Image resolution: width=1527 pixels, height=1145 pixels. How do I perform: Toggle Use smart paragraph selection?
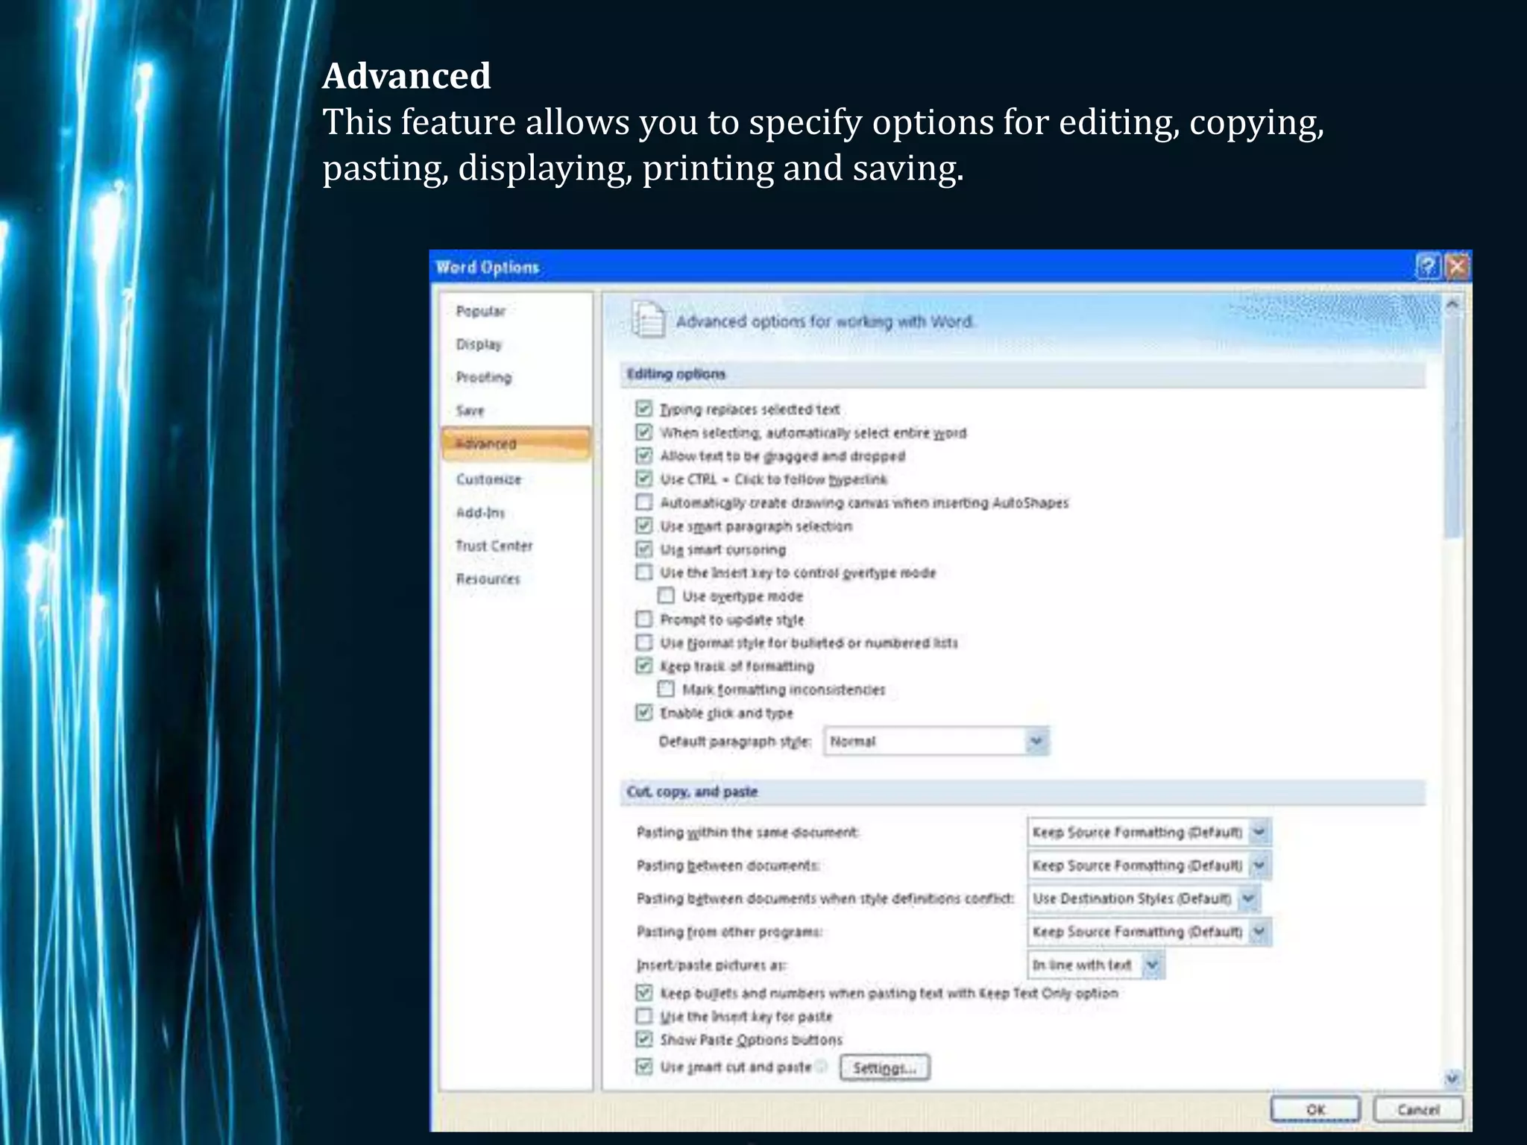(644, 526)
